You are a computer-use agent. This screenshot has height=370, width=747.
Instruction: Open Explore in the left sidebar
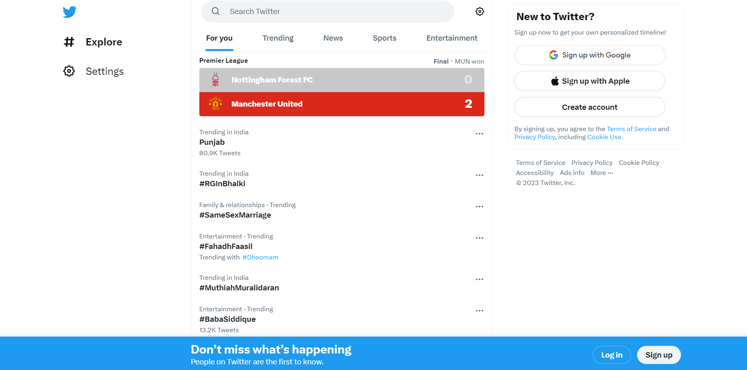pos(93,42)
